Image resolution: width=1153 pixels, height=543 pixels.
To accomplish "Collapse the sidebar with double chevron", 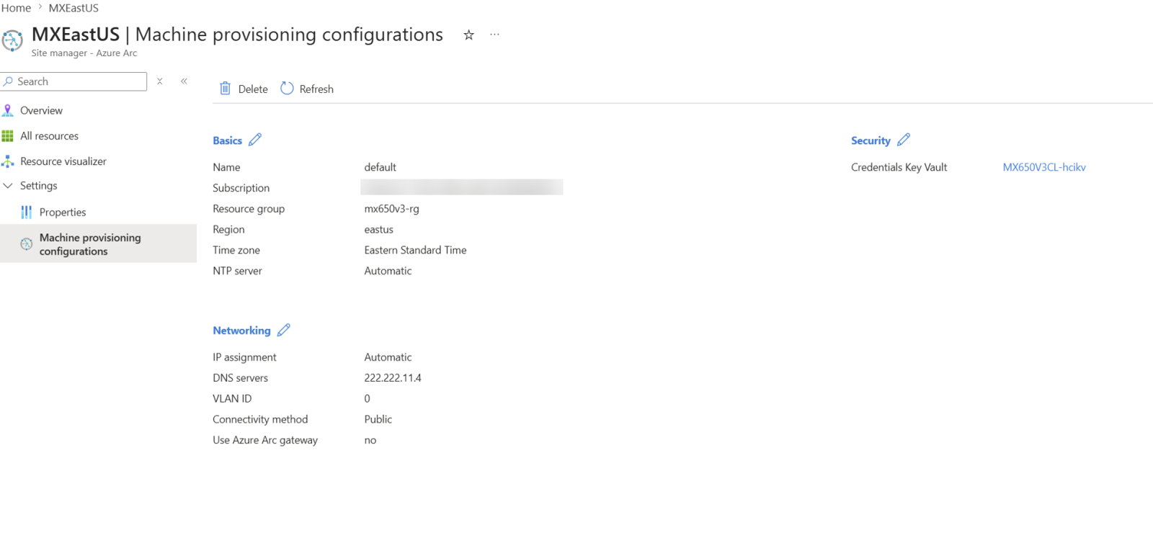I will (184, 81).
